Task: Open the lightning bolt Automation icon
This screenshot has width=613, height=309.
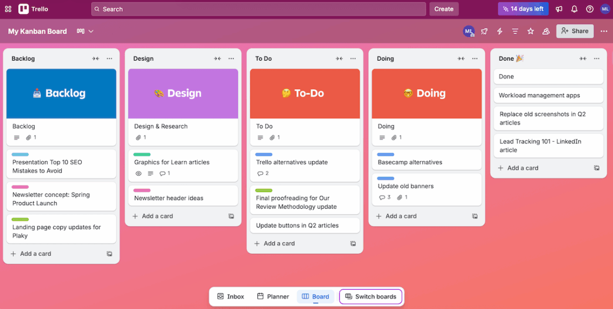Action: pos(500,31)
